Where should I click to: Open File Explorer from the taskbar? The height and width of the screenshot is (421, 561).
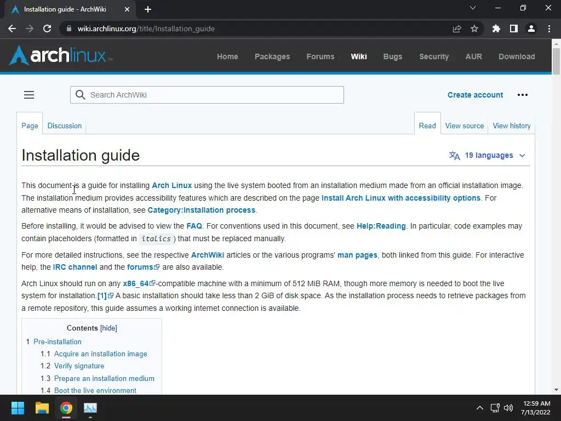[x=42, y=408]
